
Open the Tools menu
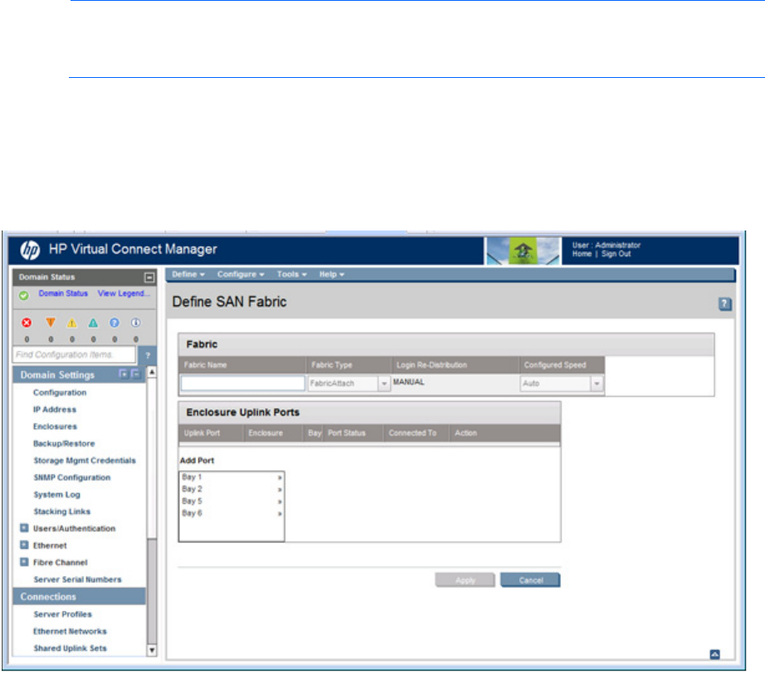(x=292, y=274)
